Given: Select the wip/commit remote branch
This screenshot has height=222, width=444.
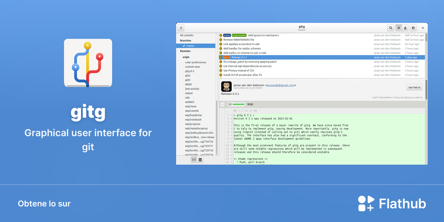Looking at the screenshot, I should click(x=192, y=111).
